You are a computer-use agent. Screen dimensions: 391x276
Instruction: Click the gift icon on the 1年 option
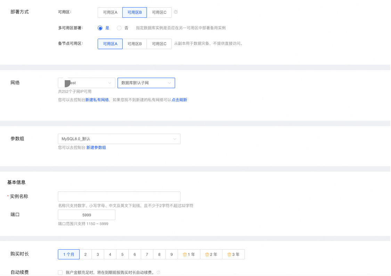[x=185, y=254]
